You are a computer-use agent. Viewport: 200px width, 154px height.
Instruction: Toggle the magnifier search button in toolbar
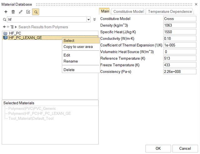tap(36, 12)
